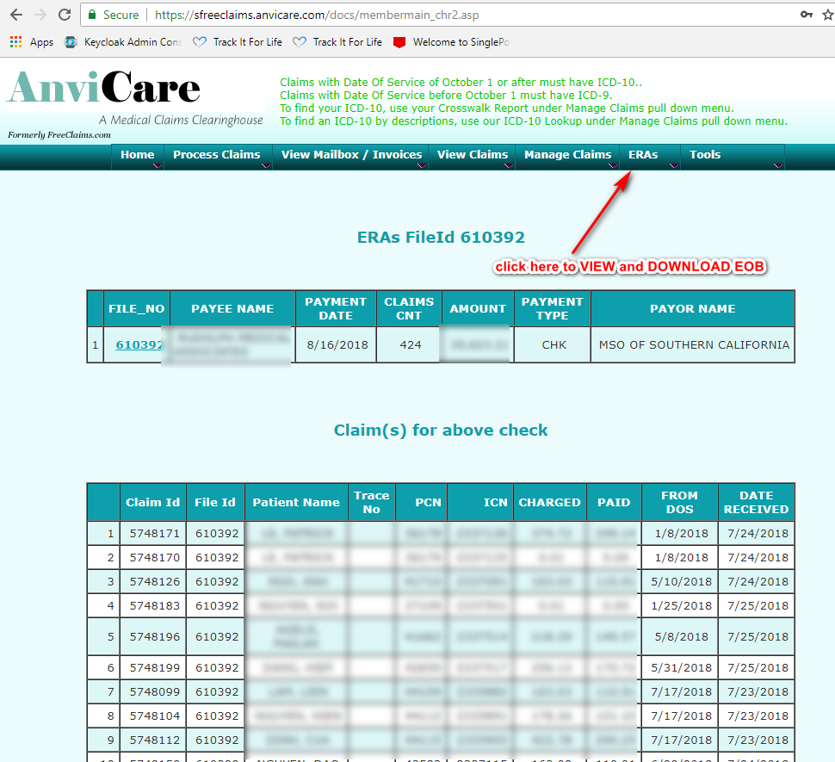This screenshot has width=835, height=762.
Task: Select the claims count cell 424
Action: click(410, 345)
